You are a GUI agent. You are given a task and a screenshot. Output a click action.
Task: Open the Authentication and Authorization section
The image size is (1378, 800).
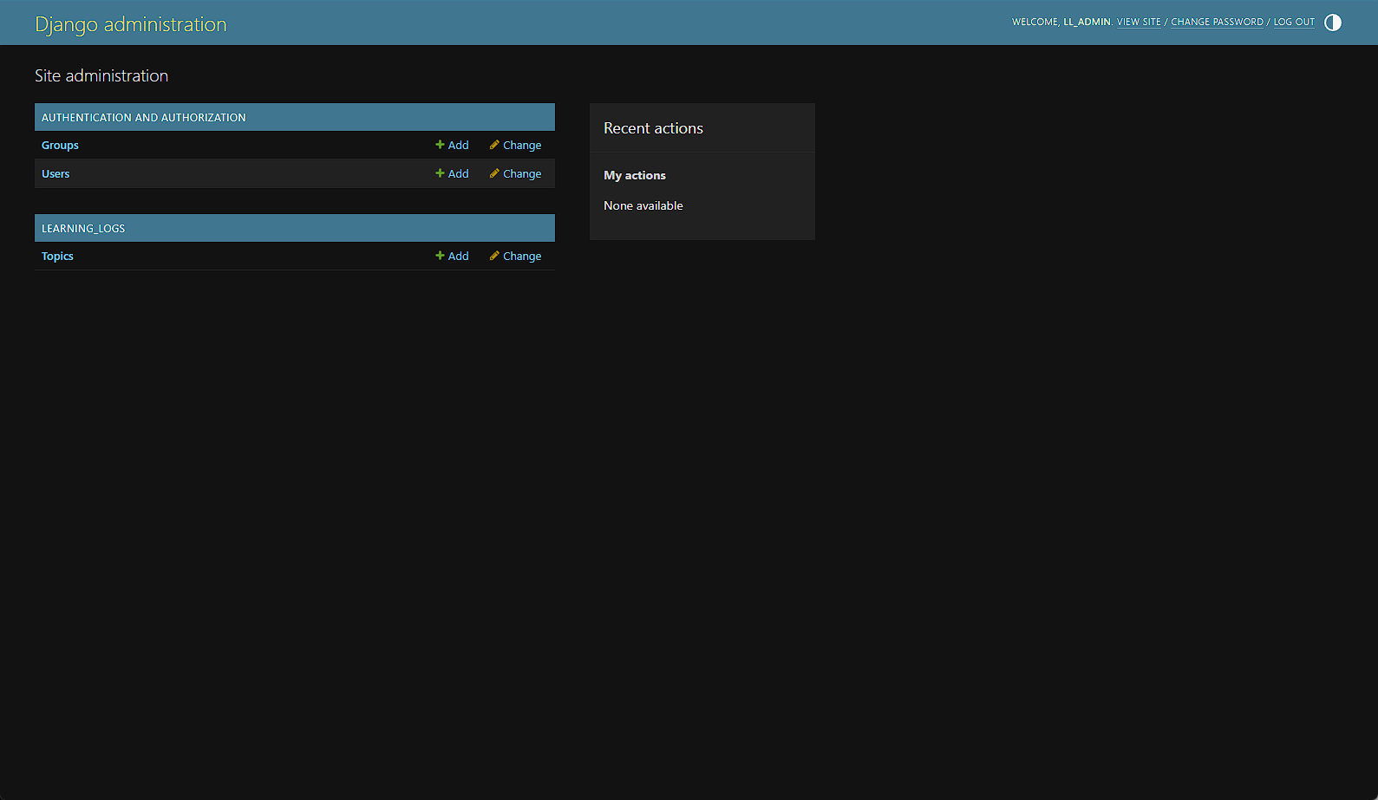[x=144, y=117]
